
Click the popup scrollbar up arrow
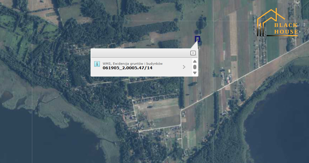tap(195, 61)
